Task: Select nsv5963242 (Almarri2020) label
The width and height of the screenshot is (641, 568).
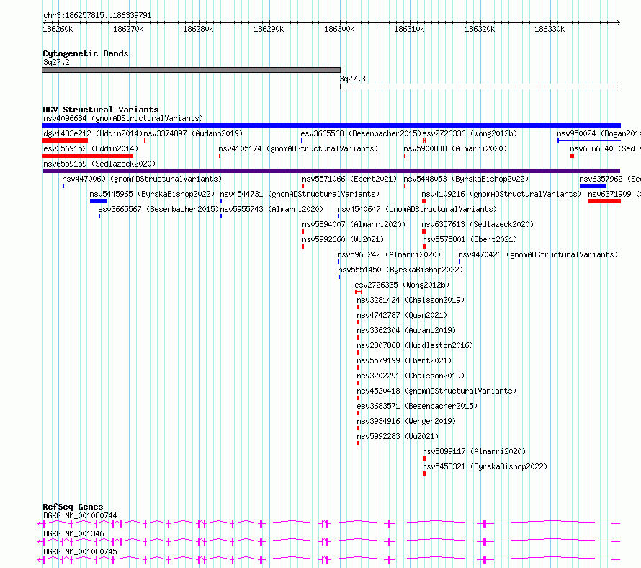Action: click(x=389, y=255)
